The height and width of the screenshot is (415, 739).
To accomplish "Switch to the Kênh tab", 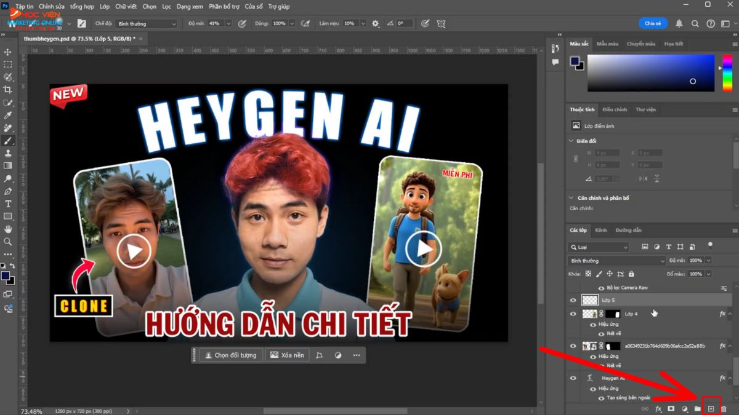I will (601, 230).
